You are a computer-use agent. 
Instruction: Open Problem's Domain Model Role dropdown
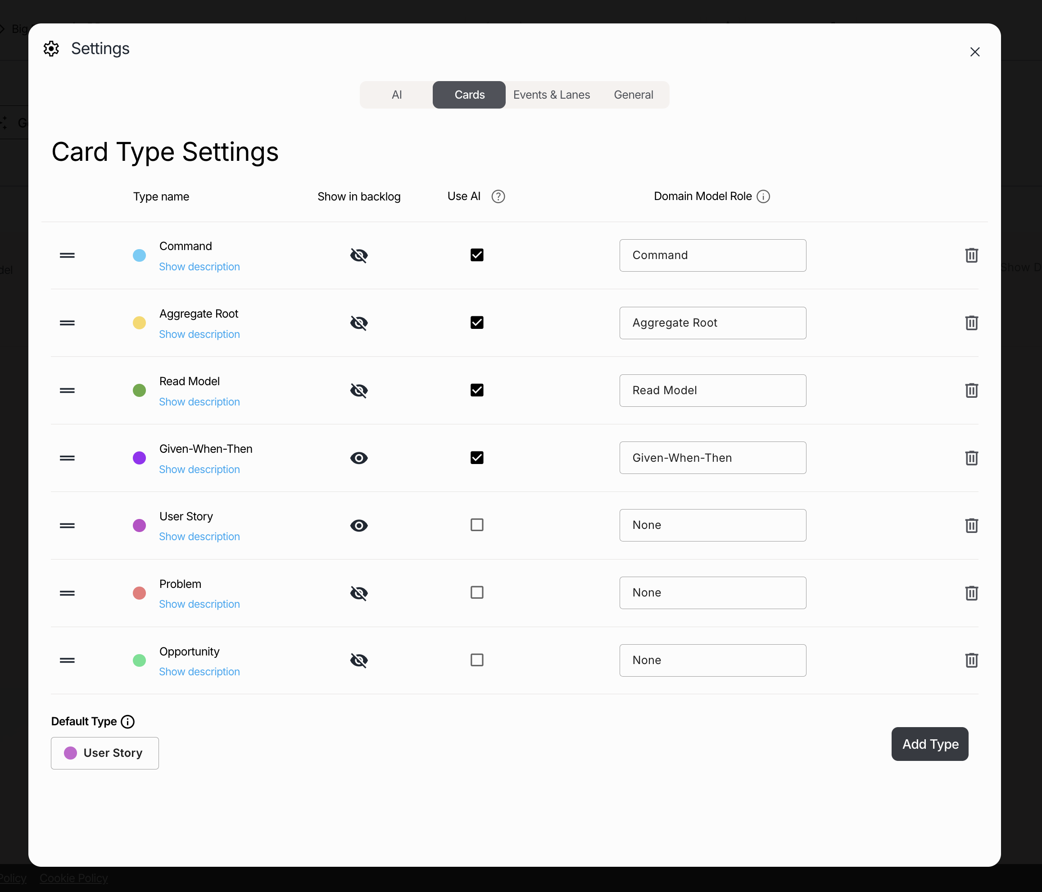click(x=712, y=593)
